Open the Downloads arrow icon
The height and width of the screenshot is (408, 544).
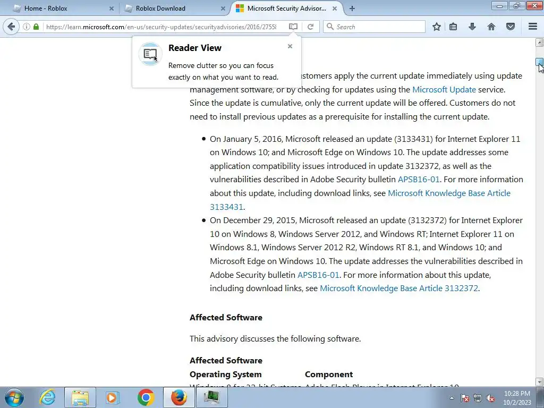472,27
